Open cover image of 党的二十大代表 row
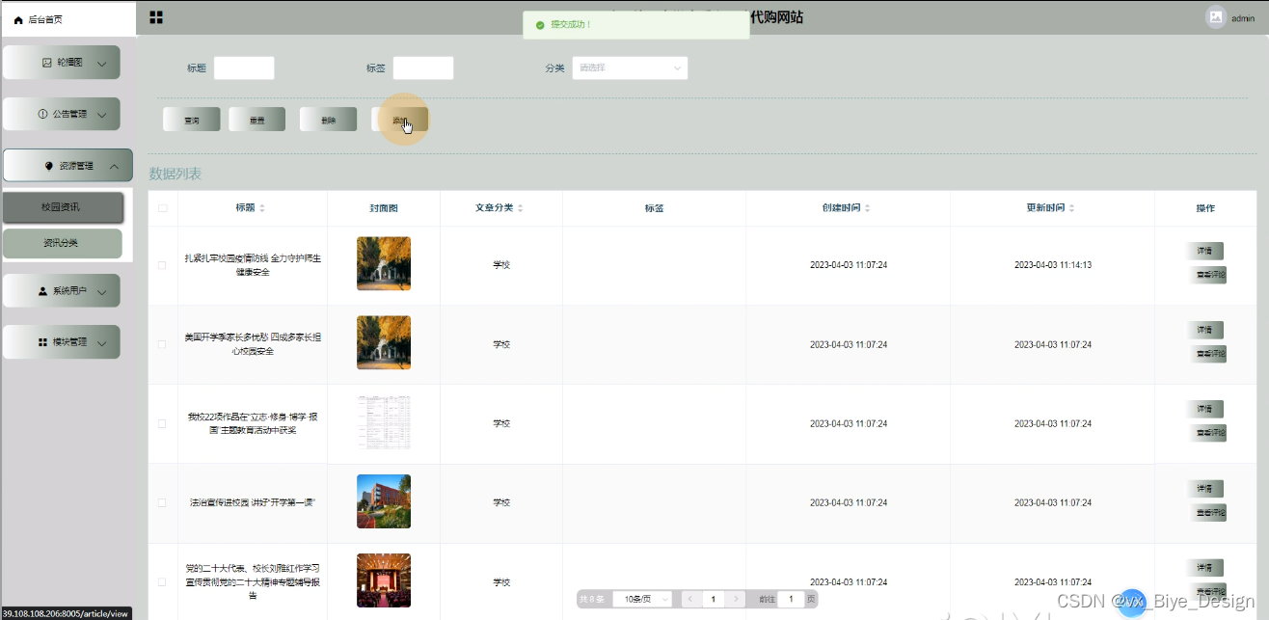This screenshot has height=620, width=1269. (384, 580)
